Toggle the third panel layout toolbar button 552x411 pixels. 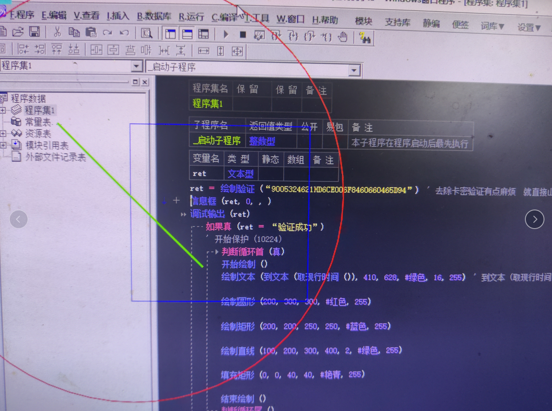[x=203, y=34]
